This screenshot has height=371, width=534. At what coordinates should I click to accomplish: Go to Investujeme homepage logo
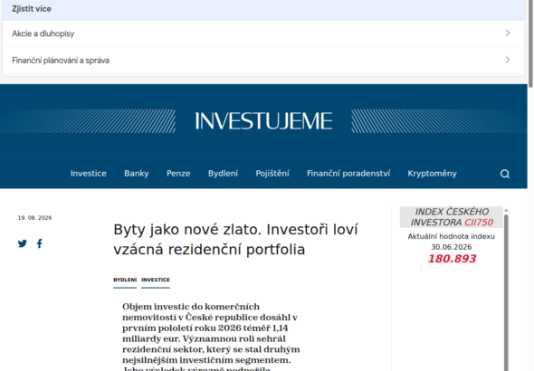pyautogui.click(x=263, y=121)
